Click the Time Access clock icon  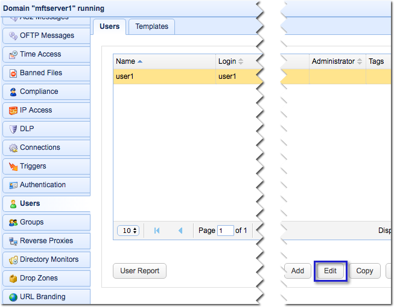[13, 54]
